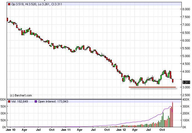
Task: Select the last red candlestick at far right
Action: point(173,81)
